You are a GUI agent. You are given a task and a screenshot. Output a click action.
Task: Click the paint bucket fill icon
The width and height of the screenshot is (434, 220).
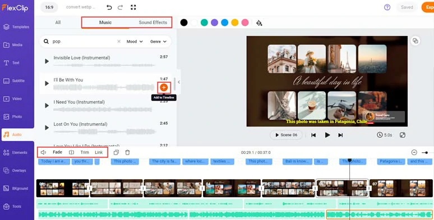259,22
